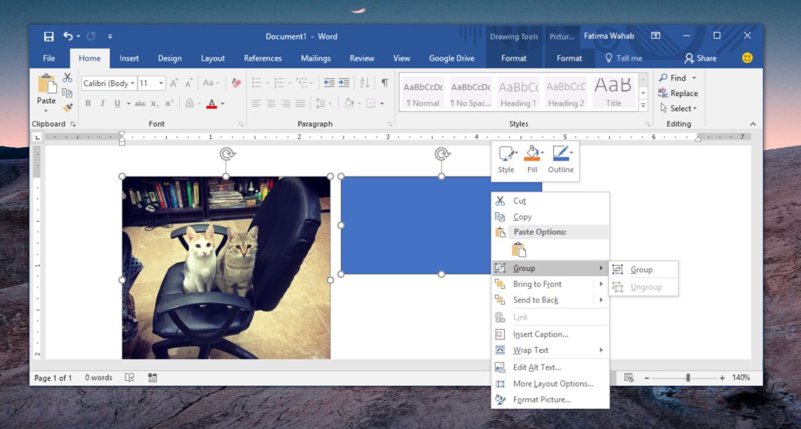Open Find using the ribbon icon

[677, 77]
